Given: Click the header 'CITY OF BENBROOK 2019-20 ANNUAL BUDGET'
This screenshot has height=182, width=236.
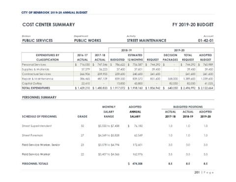Looking at the screenshot, I should (x=54, y=13).
